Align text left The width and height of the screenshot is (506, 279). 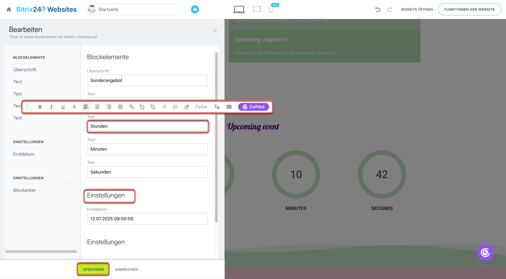click(86, 107)
